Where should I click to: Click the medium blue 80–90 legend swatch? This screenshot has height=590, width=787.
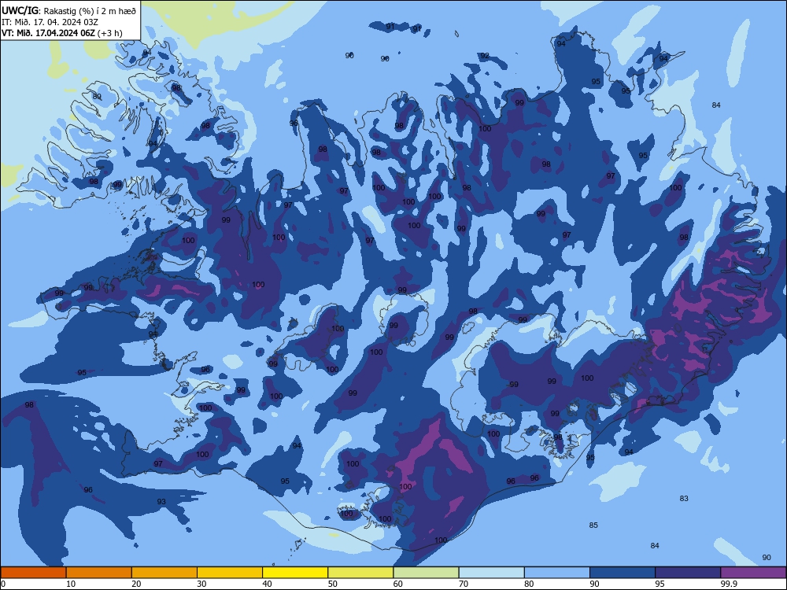click(x=557, y=573)
